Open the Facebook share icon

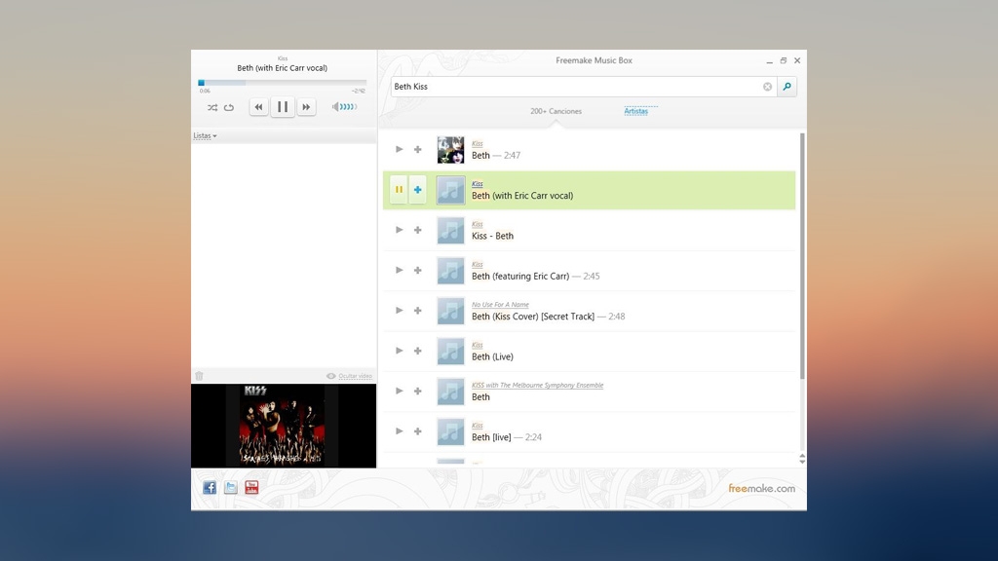coord(210,487)
